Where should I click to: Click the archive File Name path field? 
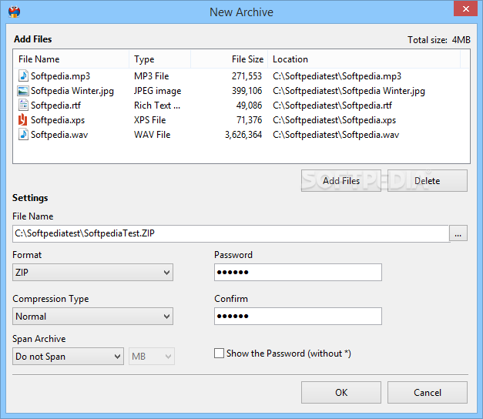coord(231,233)
